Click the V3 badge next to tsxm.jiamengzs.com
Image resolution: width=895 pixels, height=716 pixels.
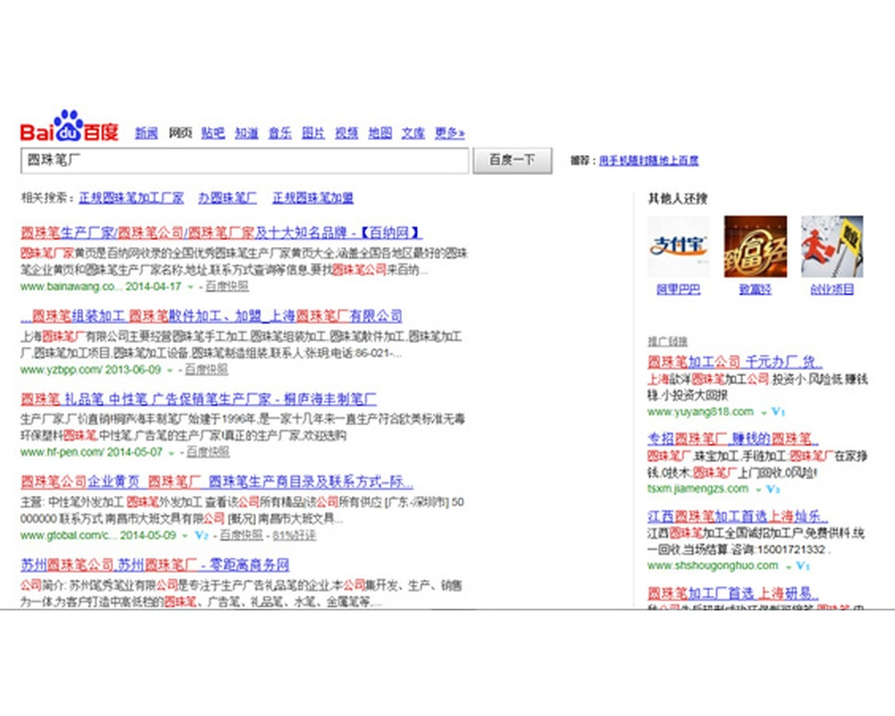[773, 489]
